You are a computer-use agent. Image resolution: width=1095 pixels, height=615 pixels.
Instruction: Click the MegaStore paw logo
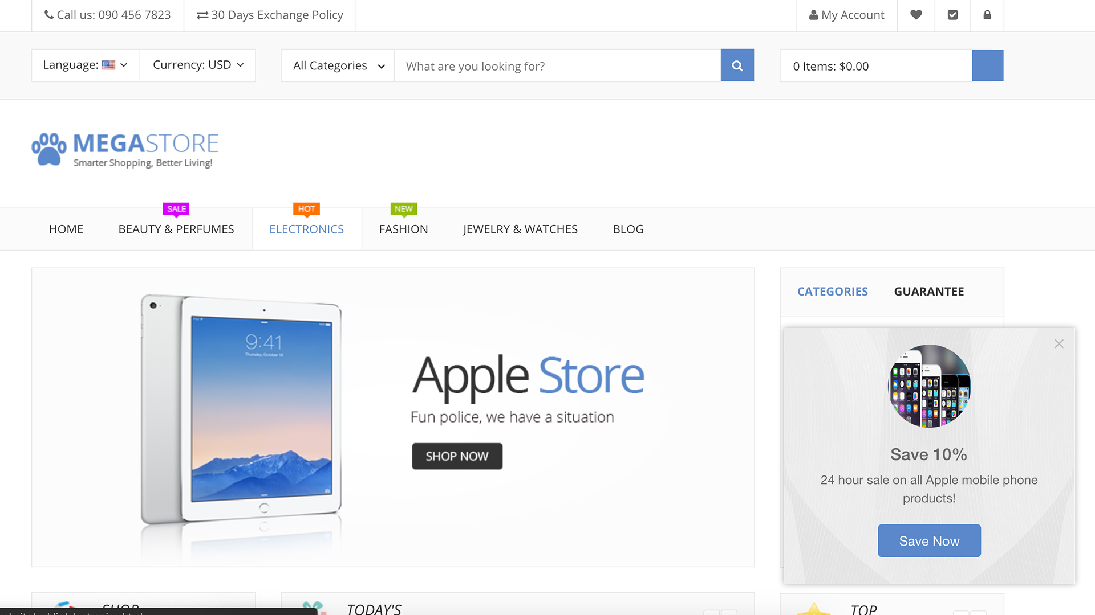pyautogui.click(x=125, y=150)
